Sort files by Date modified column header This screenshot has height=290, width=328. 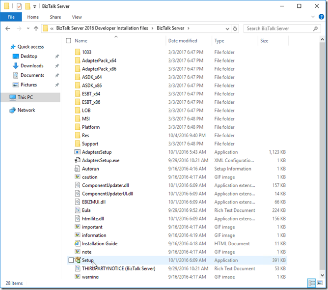183,41
